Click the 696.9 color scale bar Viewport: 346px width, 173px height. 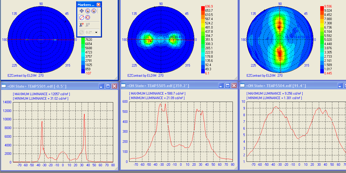click(x=203, y=40)
